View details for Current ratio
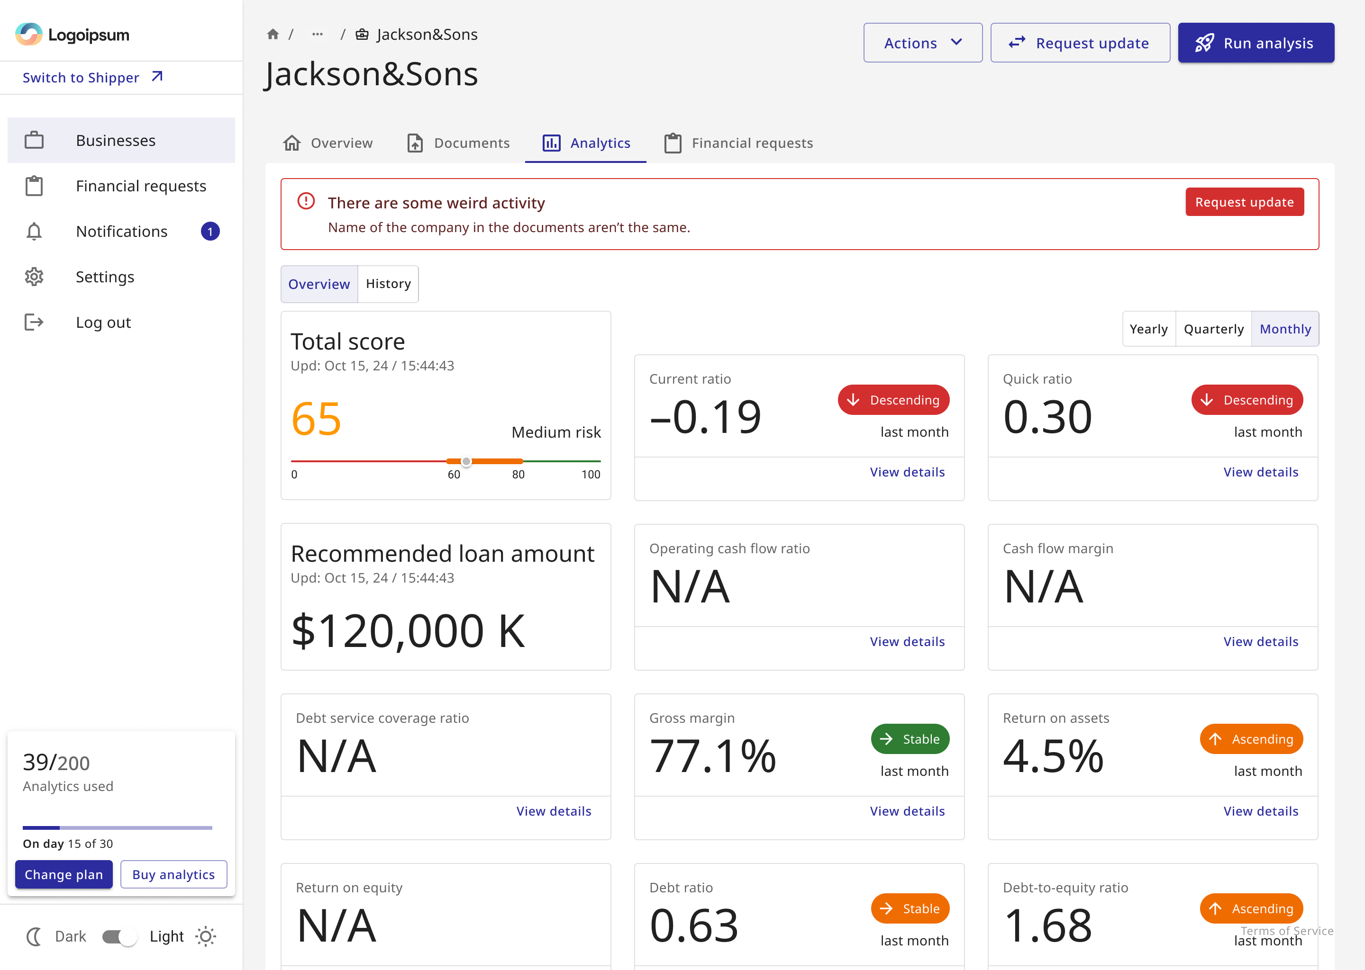Viewport: 1365px width, 970px height. click(907, 472)
